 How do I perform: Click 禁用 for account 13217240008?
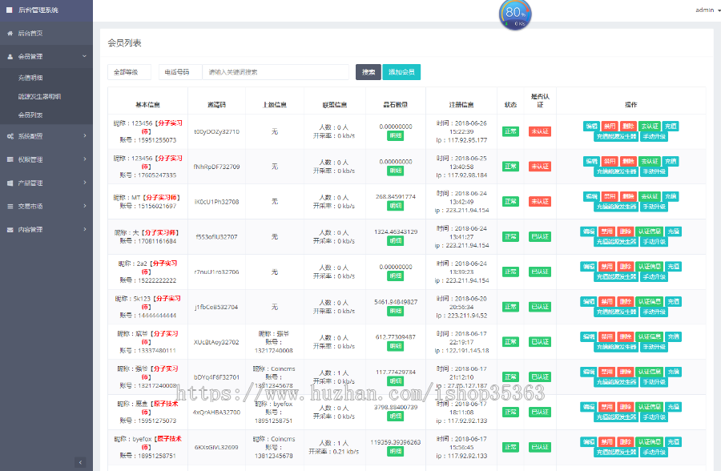pos(607,372)
